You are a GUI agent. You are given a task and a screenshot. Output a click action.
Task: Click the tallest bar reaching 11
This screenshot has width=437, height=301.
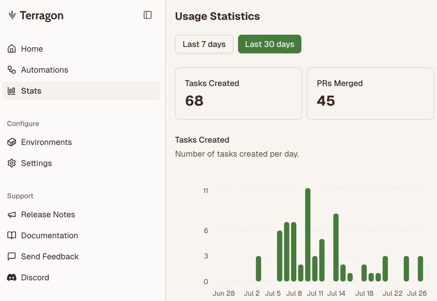click(x=308, y=235)
